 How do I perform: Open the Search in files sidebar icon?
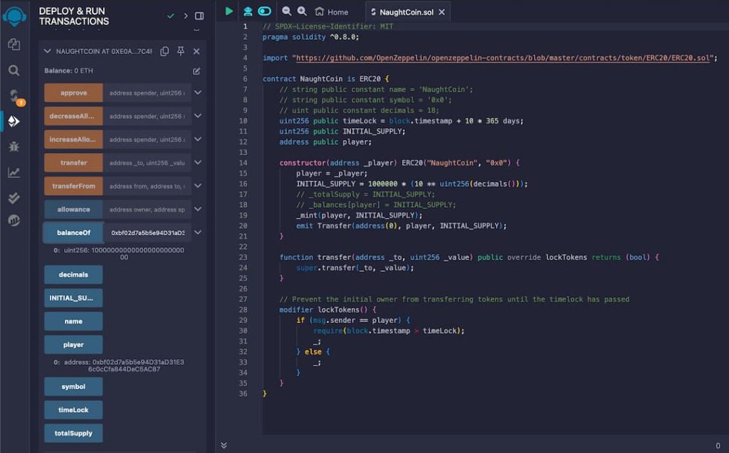14,70
